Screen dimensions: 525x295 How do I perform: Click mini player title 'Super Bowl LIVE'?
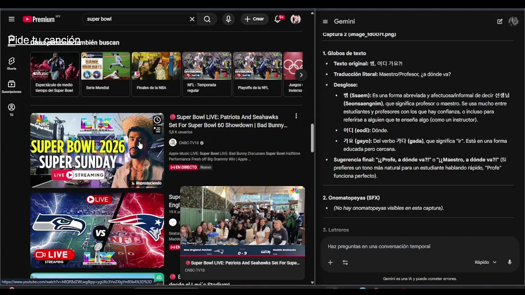point(245,263)
